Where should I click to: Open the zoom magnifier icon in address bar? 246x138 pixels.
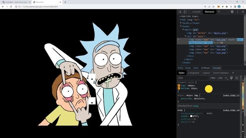point(205,7)
